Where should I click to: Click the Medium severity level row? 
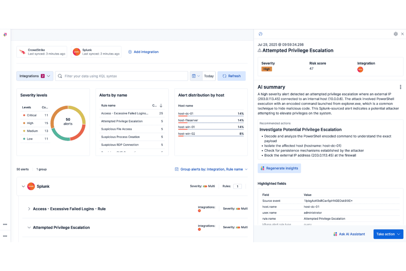[36, 131]
